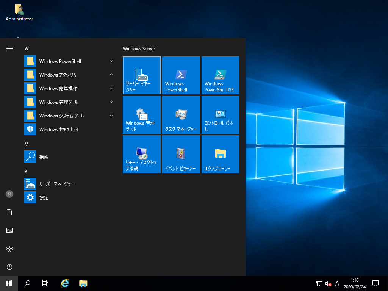Open Documents from the Start rail
388x291 pixels.
click(9, 212)
